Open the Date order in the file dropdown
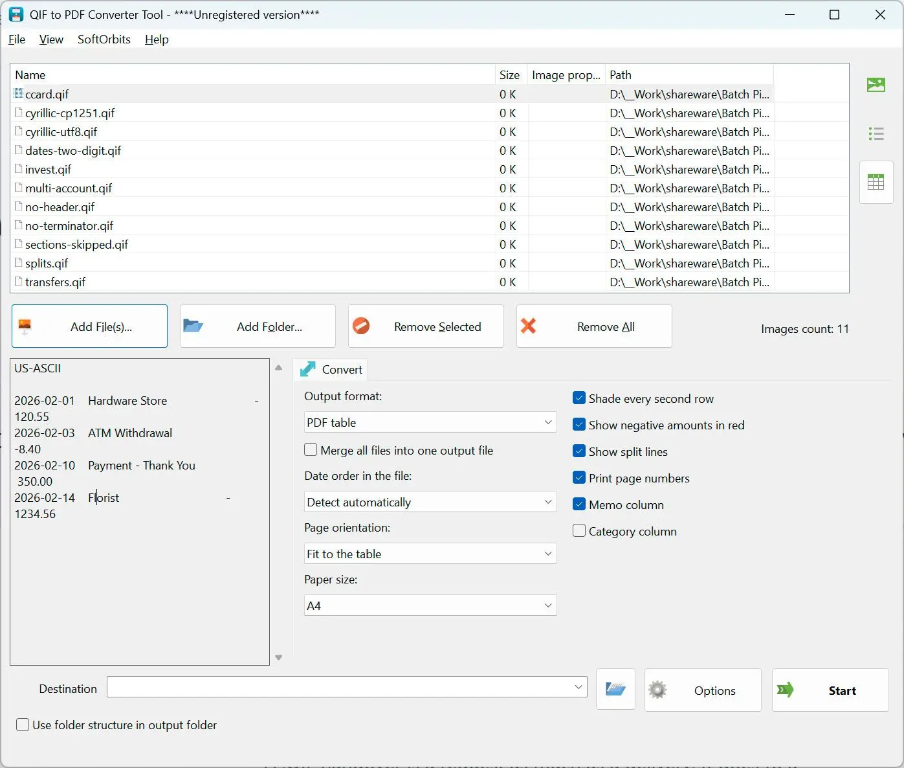The height and width of the screenshot is (768, 904). click(430, 502)
